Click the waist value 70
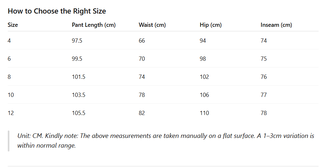The image size is (327, 167). (142, 59)
